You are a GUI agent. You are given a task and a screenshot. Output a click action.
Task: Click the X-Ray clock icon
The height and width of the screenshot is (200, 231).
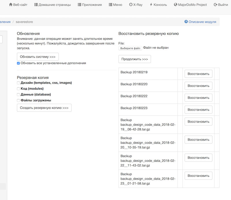[131, 5]
